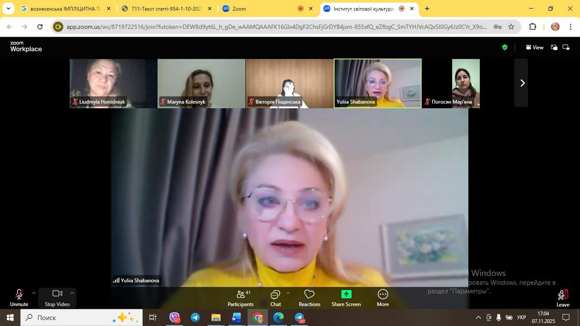Stop the video camera
580x326 pixels.
[x=57, y=297]
